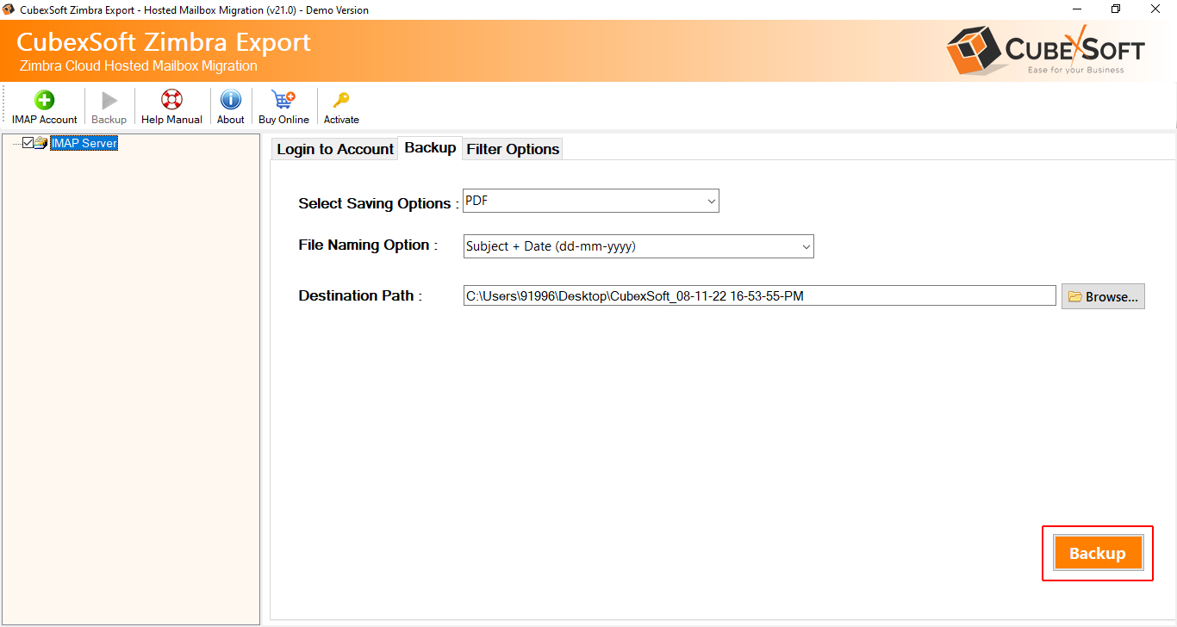1177x627 pixels.
Task: Click the Buy Online cart icon
Action: tap(283, 100)
